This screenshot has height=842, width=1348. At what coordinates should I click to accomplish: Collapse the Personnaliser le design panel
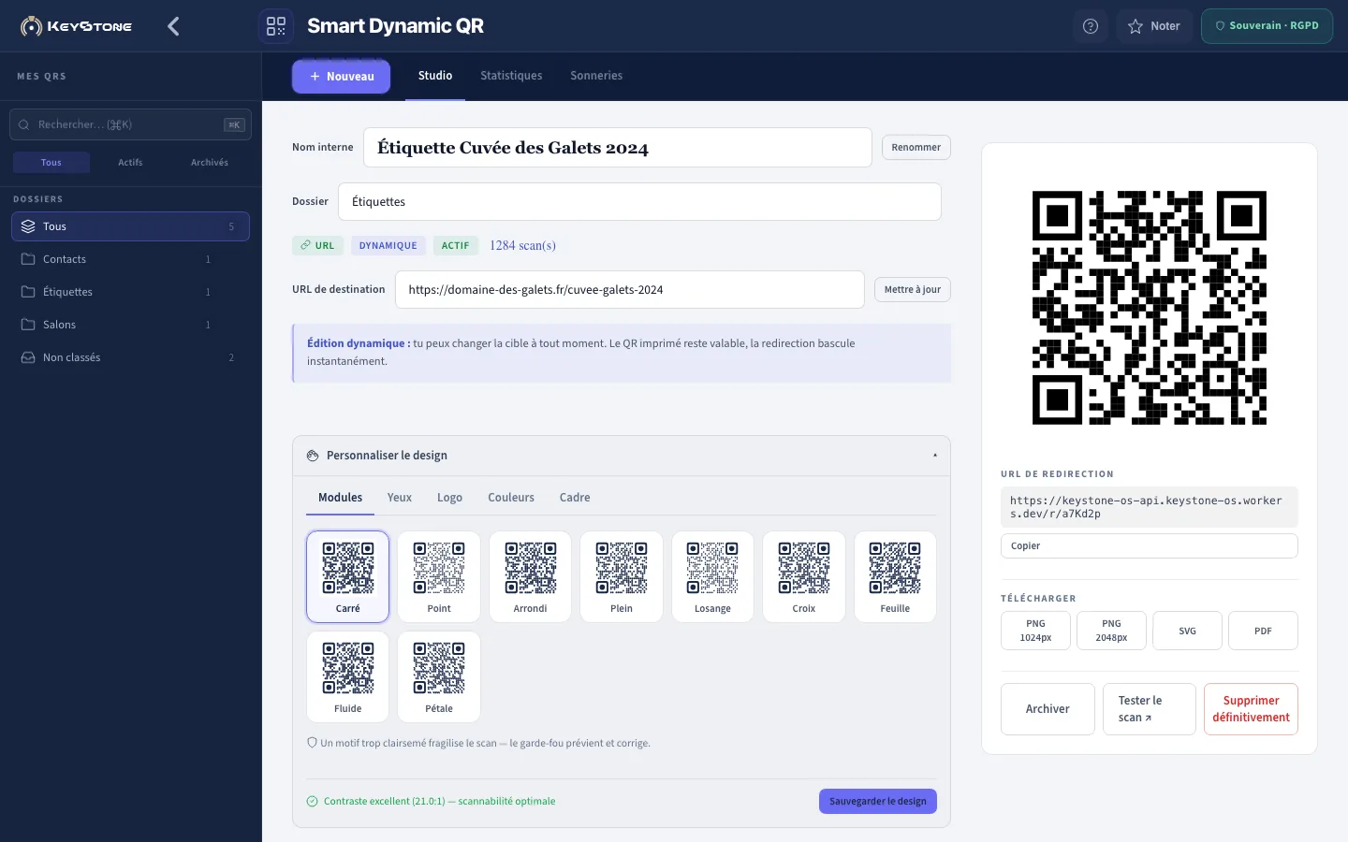934,456
